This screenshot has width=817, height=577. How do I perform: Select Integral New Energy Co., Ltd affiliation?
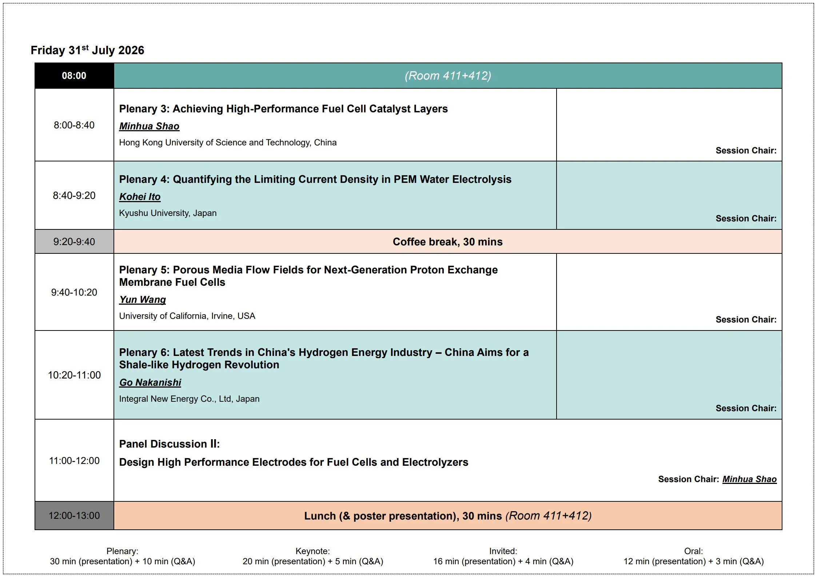click(x=189, y=399)
